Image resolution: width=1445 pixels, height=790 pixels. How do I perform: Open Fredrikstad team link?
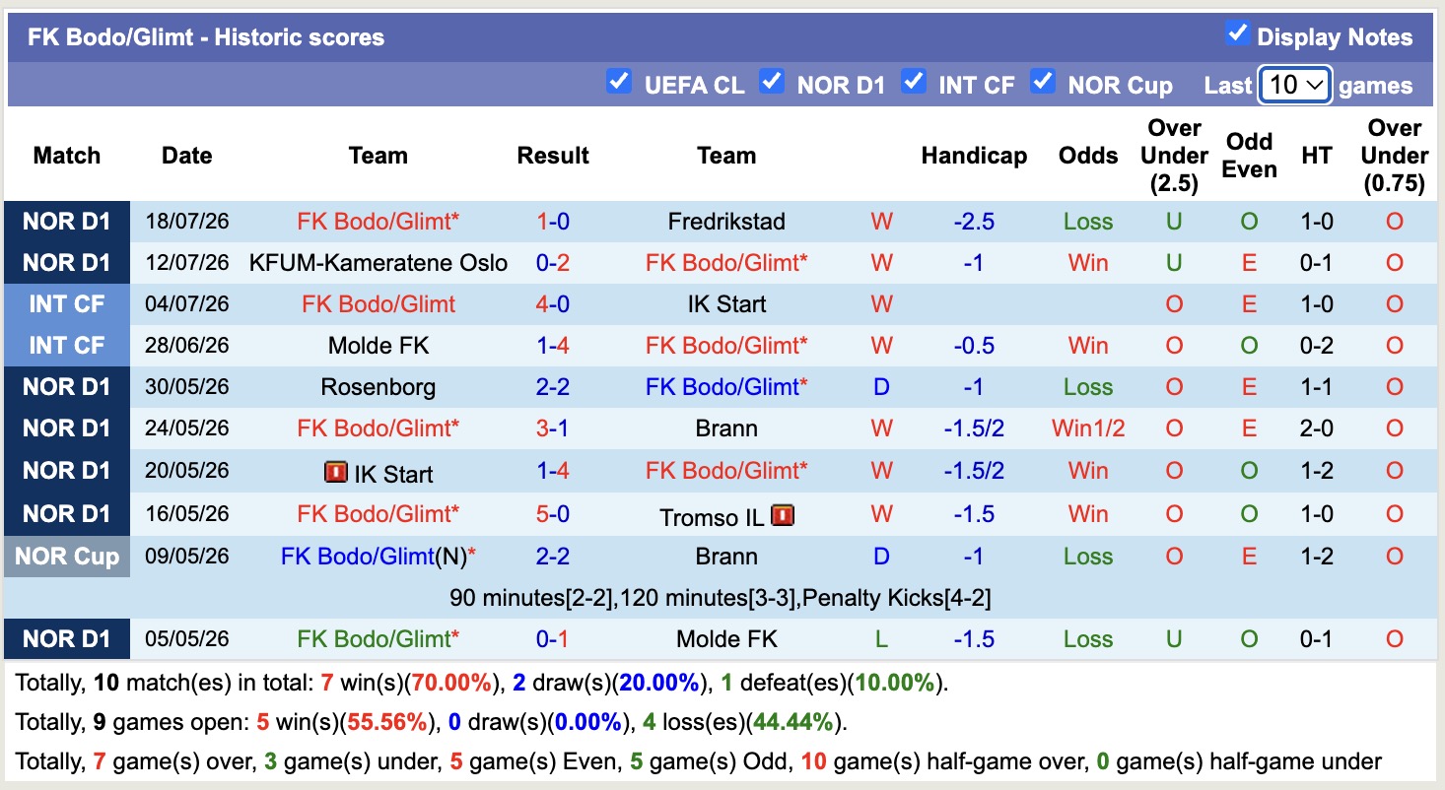[x=726, y=222]
